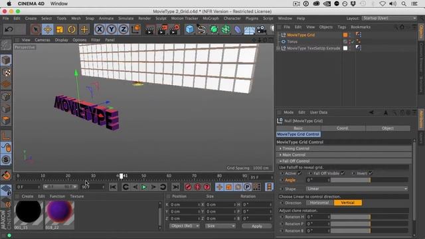Open the Character menu

232,19
